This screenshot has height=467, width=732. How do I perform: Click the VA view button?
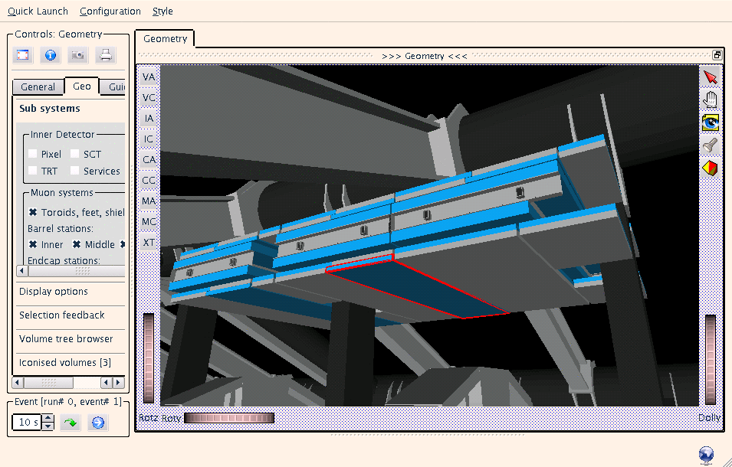[x=149, y=77]
